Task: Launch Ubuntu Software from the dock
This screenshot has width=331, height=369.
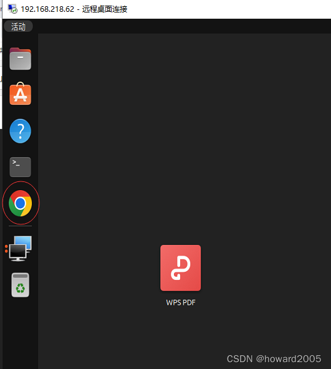Action: pos(20,93)
